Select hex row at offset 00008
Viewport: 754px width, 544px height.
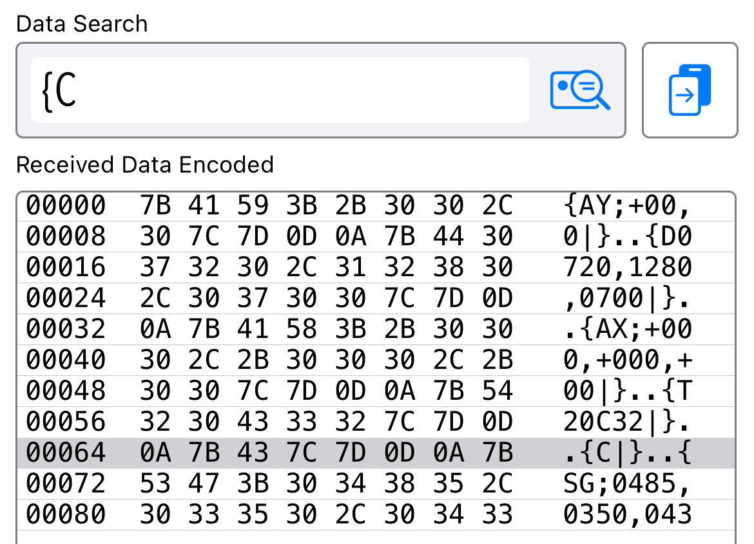[376, 237]
